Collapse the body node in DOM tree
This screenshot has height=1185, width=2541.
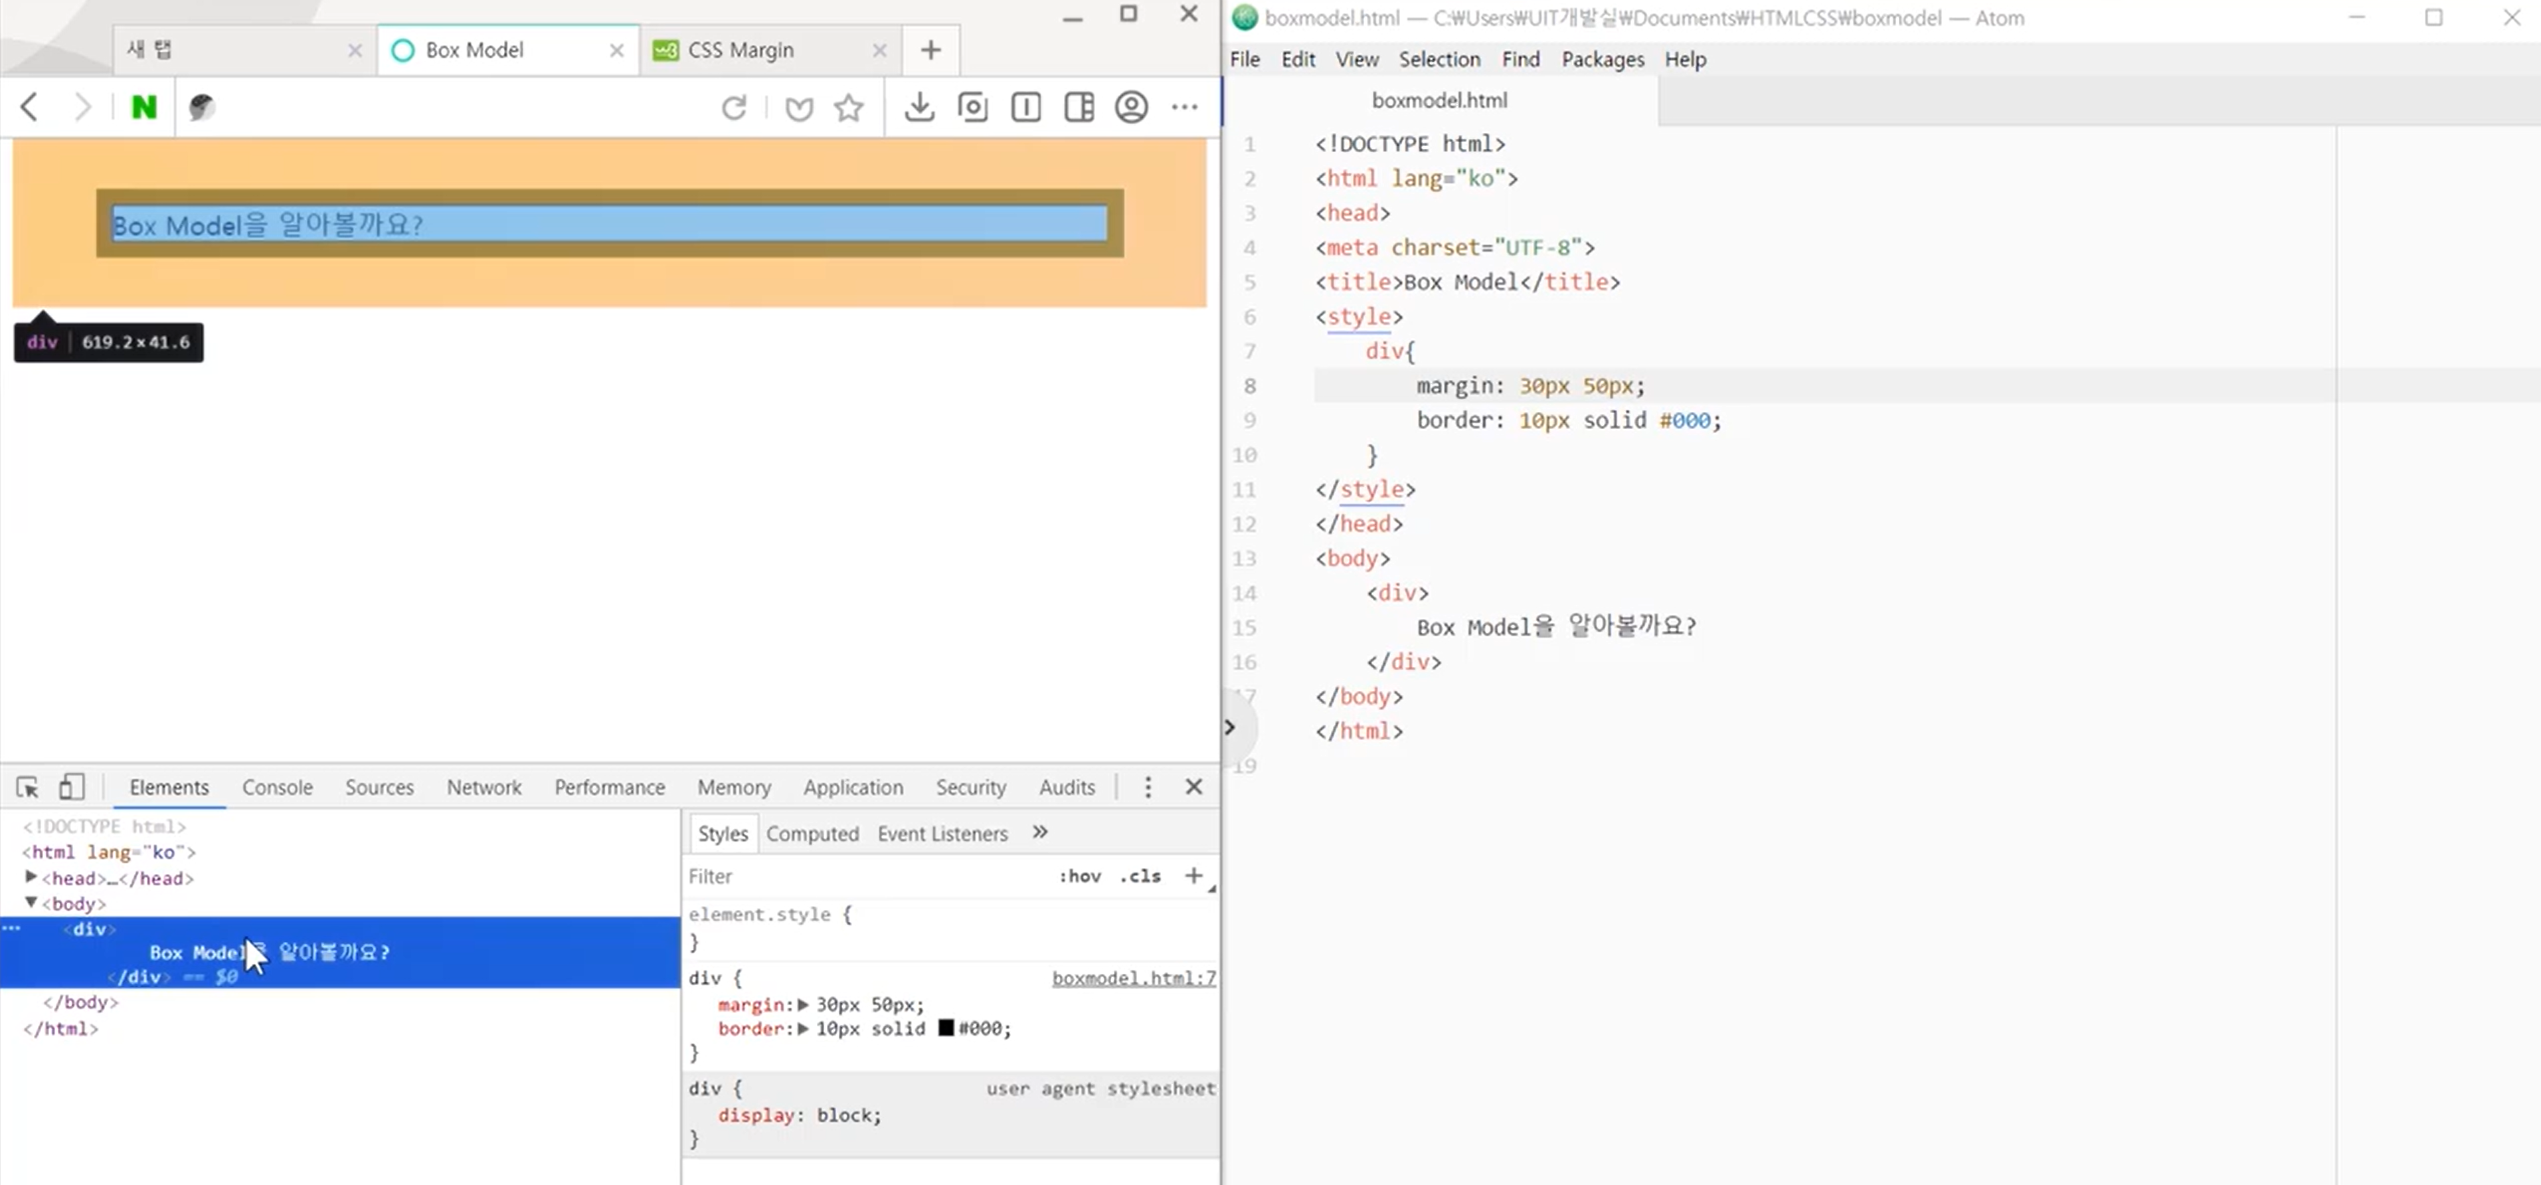(x=31, y=903)
